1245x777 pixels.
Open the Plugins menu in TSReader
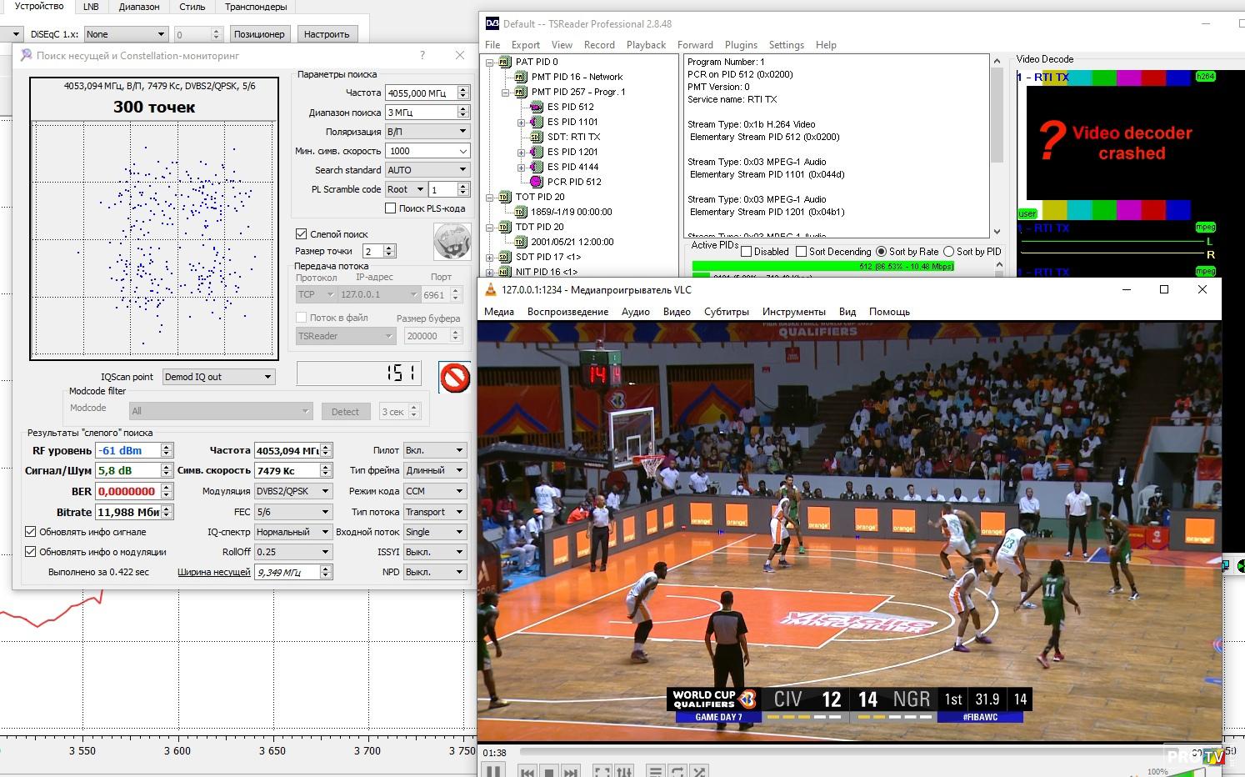coord(740,45)
